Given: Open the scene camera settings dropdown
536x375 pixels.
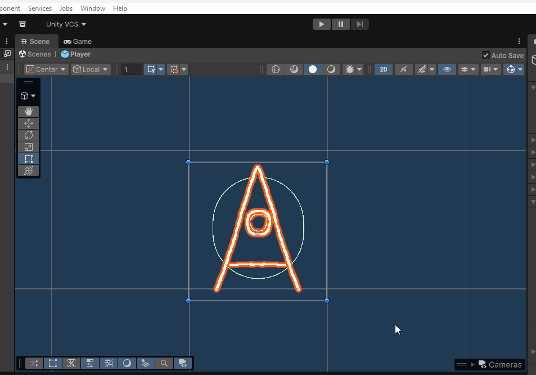Looking at the screenshot, I should [490, 69].
